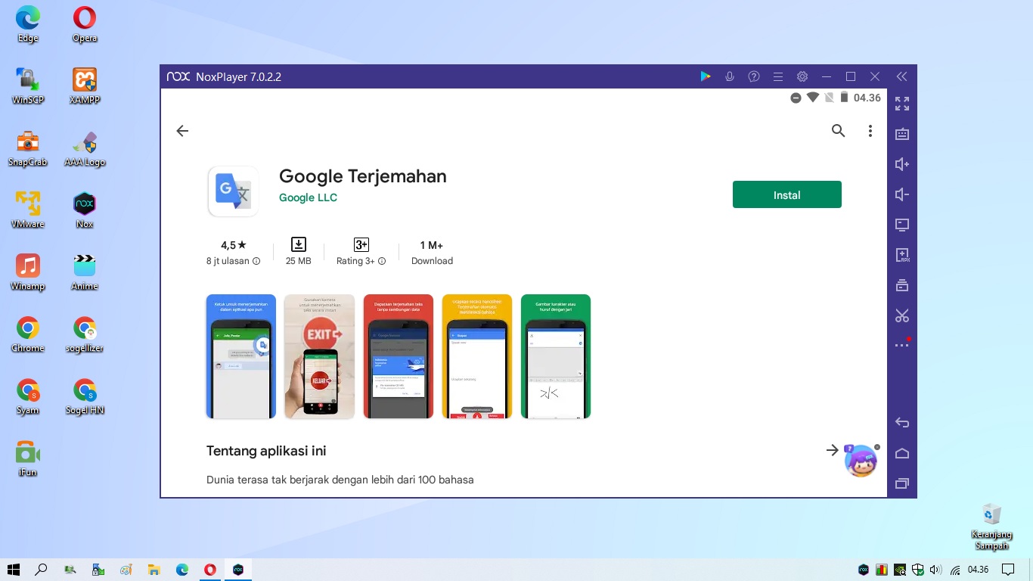The width and height of the screenshot is (1033, 581).
Task: Open the green handwriting screenshot
Action: click(x=556, y=356)
